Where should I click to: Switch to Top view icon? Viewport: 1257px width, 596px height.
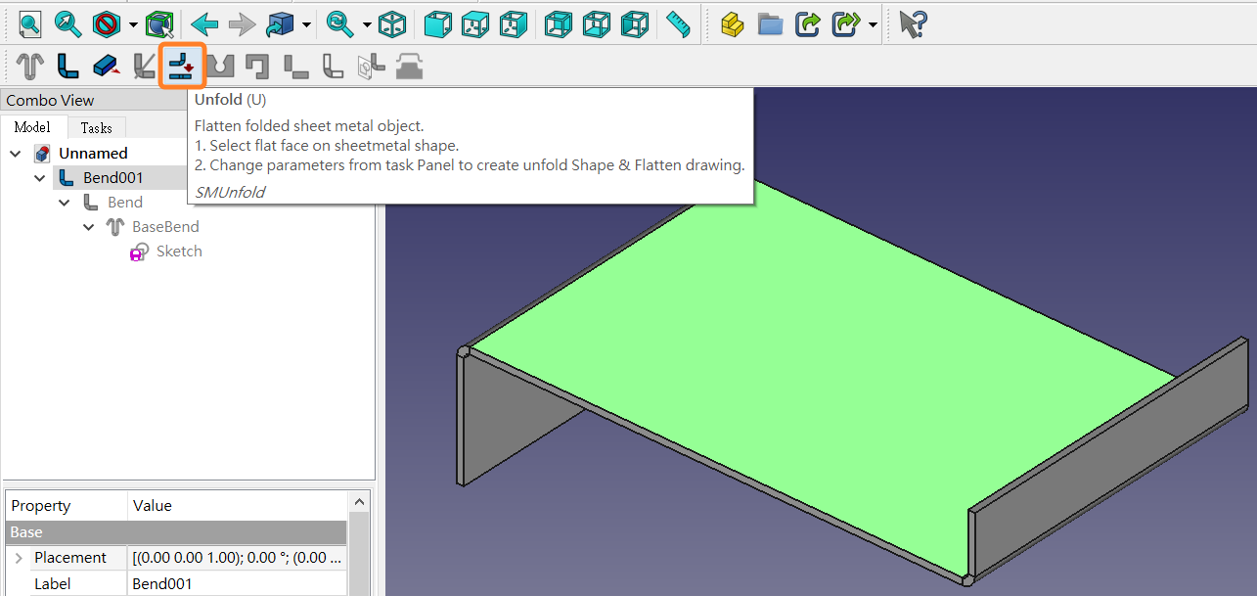(x=475, y=24)
